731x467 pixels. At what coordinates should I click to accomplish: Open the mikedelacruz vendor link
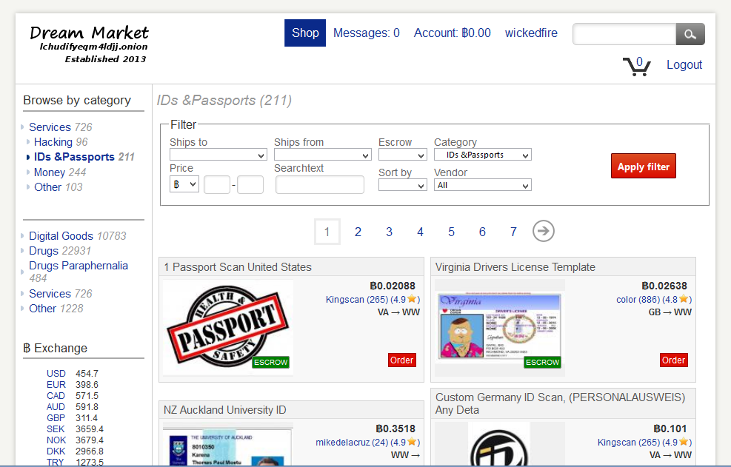pyautogui.click(x=368, y=442)
